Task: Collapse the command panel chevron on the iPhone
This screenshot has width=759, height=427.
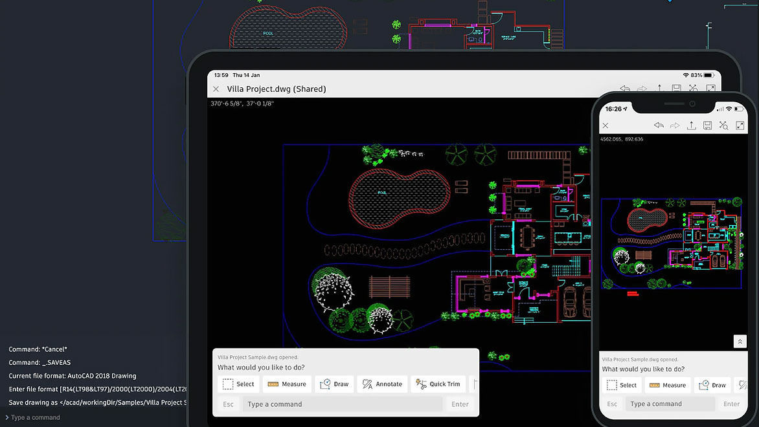Action: pyautogui.click(x=740, y=341)
